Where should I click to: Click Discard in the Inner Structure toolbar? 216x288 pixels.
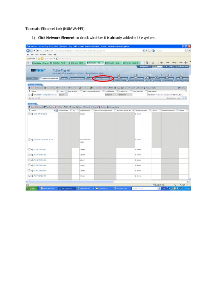39,88
